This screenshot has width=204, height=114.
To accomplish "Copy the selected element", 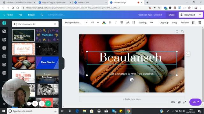I will (x=175, y=22).
